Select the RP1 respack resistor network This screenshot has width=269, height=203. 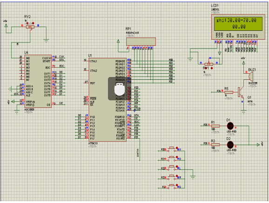[141, 42]
